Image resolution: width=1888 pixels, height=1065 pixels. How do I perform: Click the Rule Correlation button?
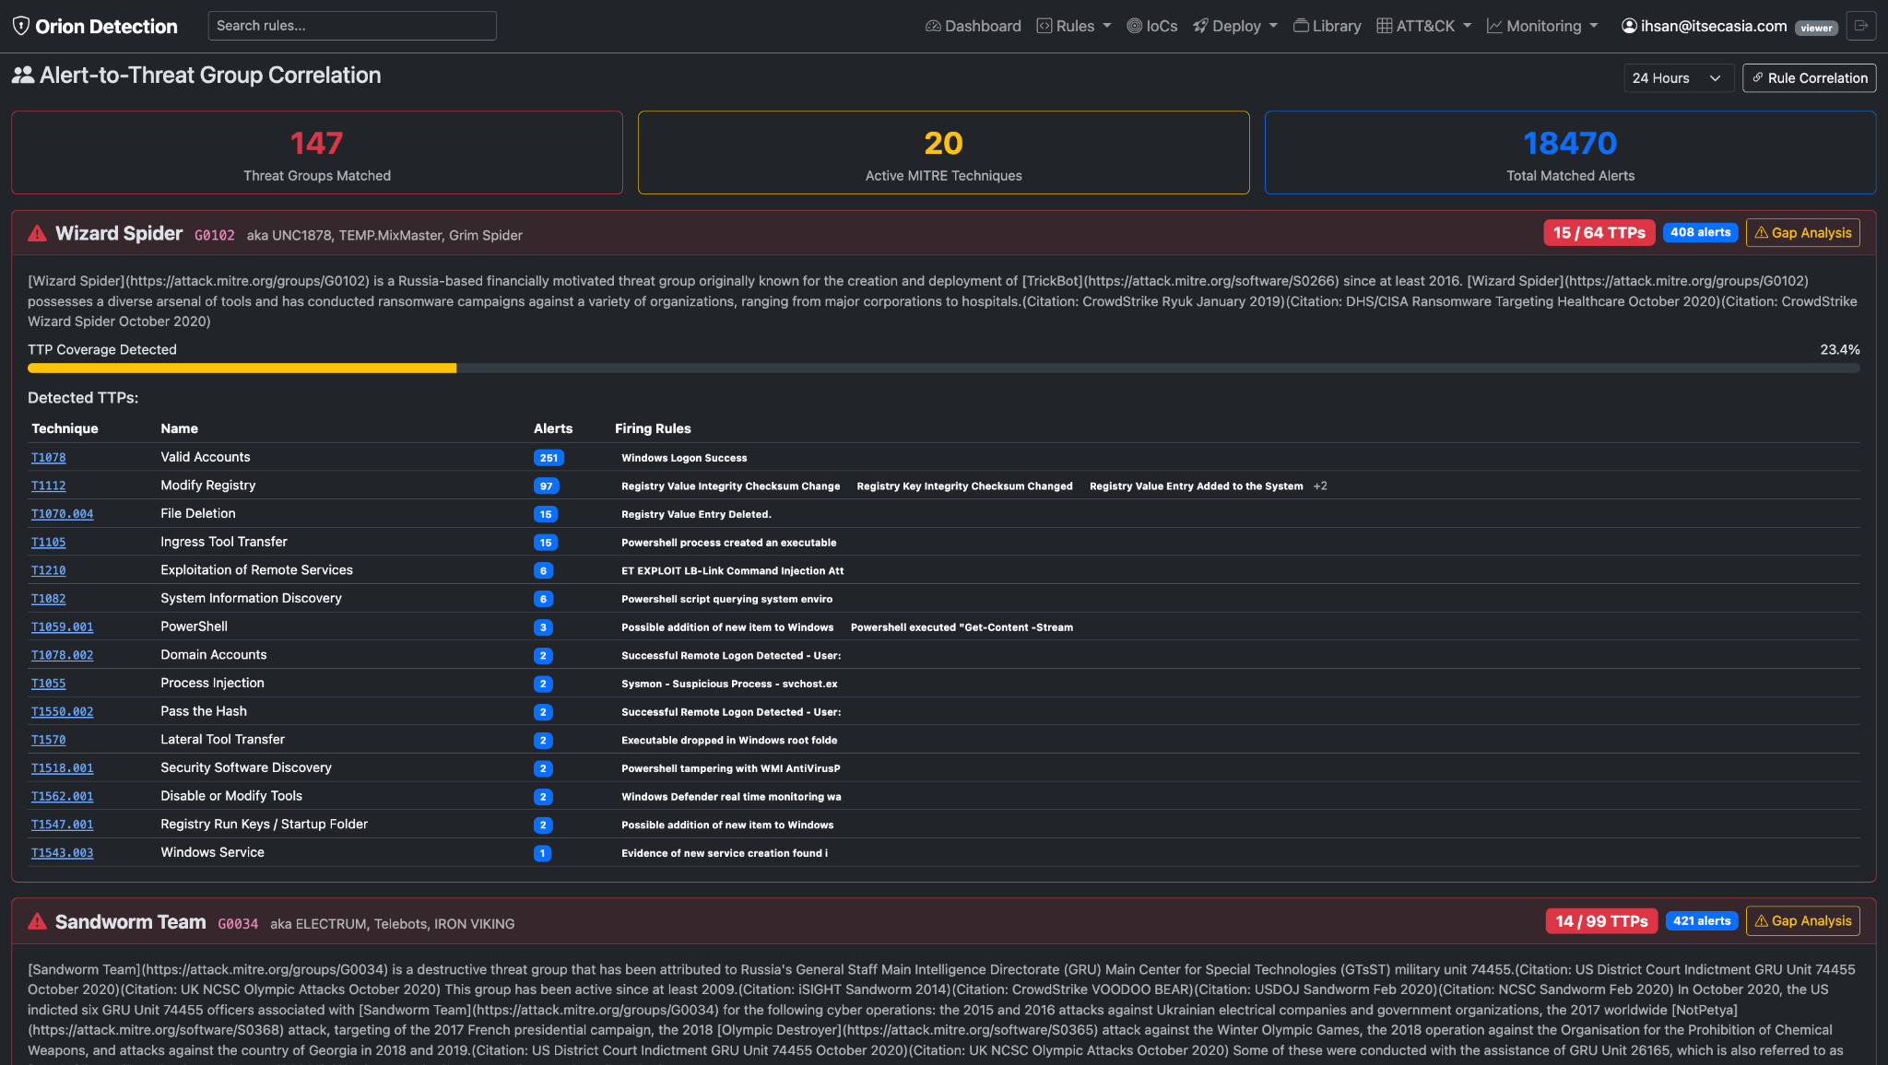(1809, 78)
